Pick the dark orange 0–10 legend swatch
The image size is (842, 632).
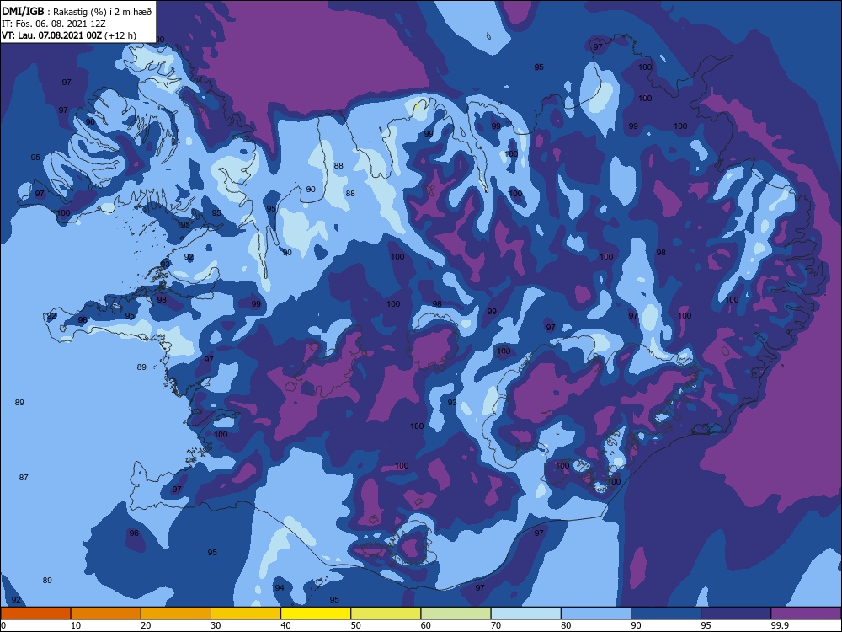35,613
